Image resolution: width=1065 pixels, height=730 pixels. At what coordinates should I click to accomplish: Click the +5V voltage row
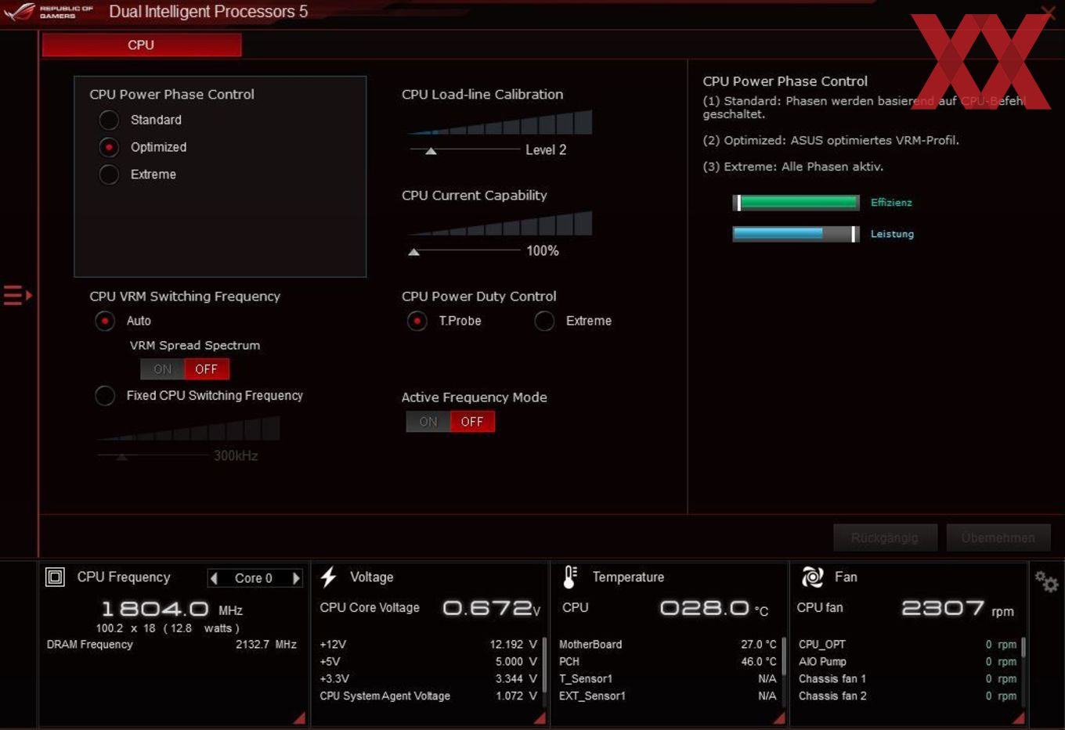428,662
